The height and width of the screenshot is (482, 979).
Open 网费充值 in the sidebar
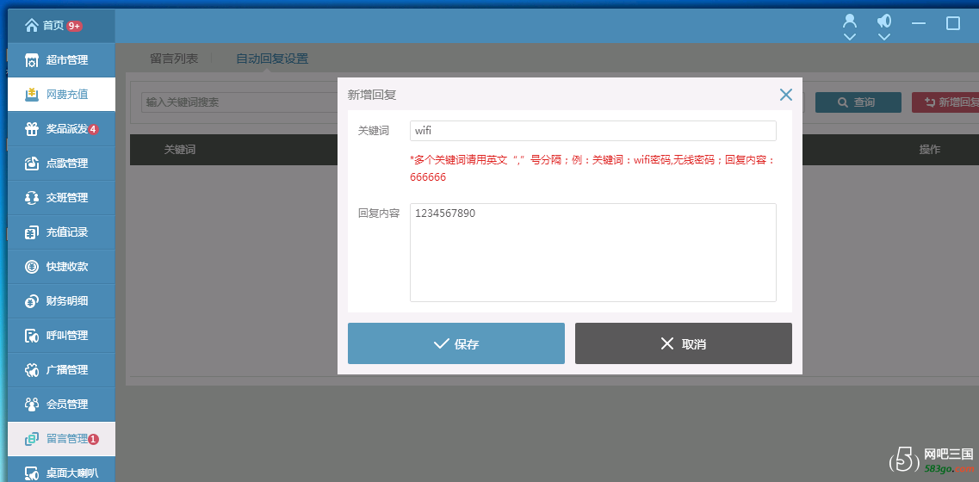[x=61, y=95]
